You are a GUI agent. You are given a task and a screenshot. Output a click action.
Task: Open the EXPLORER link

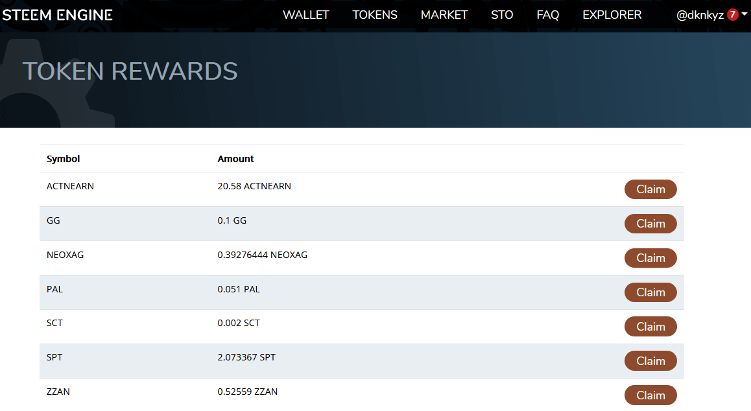click(x=612, y=15)
